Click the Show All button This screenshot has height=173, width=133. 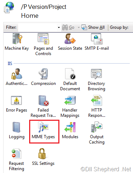(x=93, y=27)
